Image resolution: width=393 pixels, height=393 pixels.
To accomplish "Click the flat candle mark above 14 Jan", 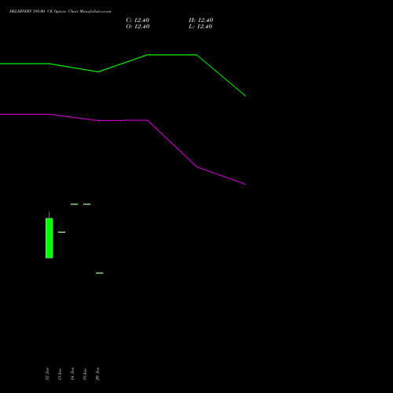I will (x=75, y=204).
